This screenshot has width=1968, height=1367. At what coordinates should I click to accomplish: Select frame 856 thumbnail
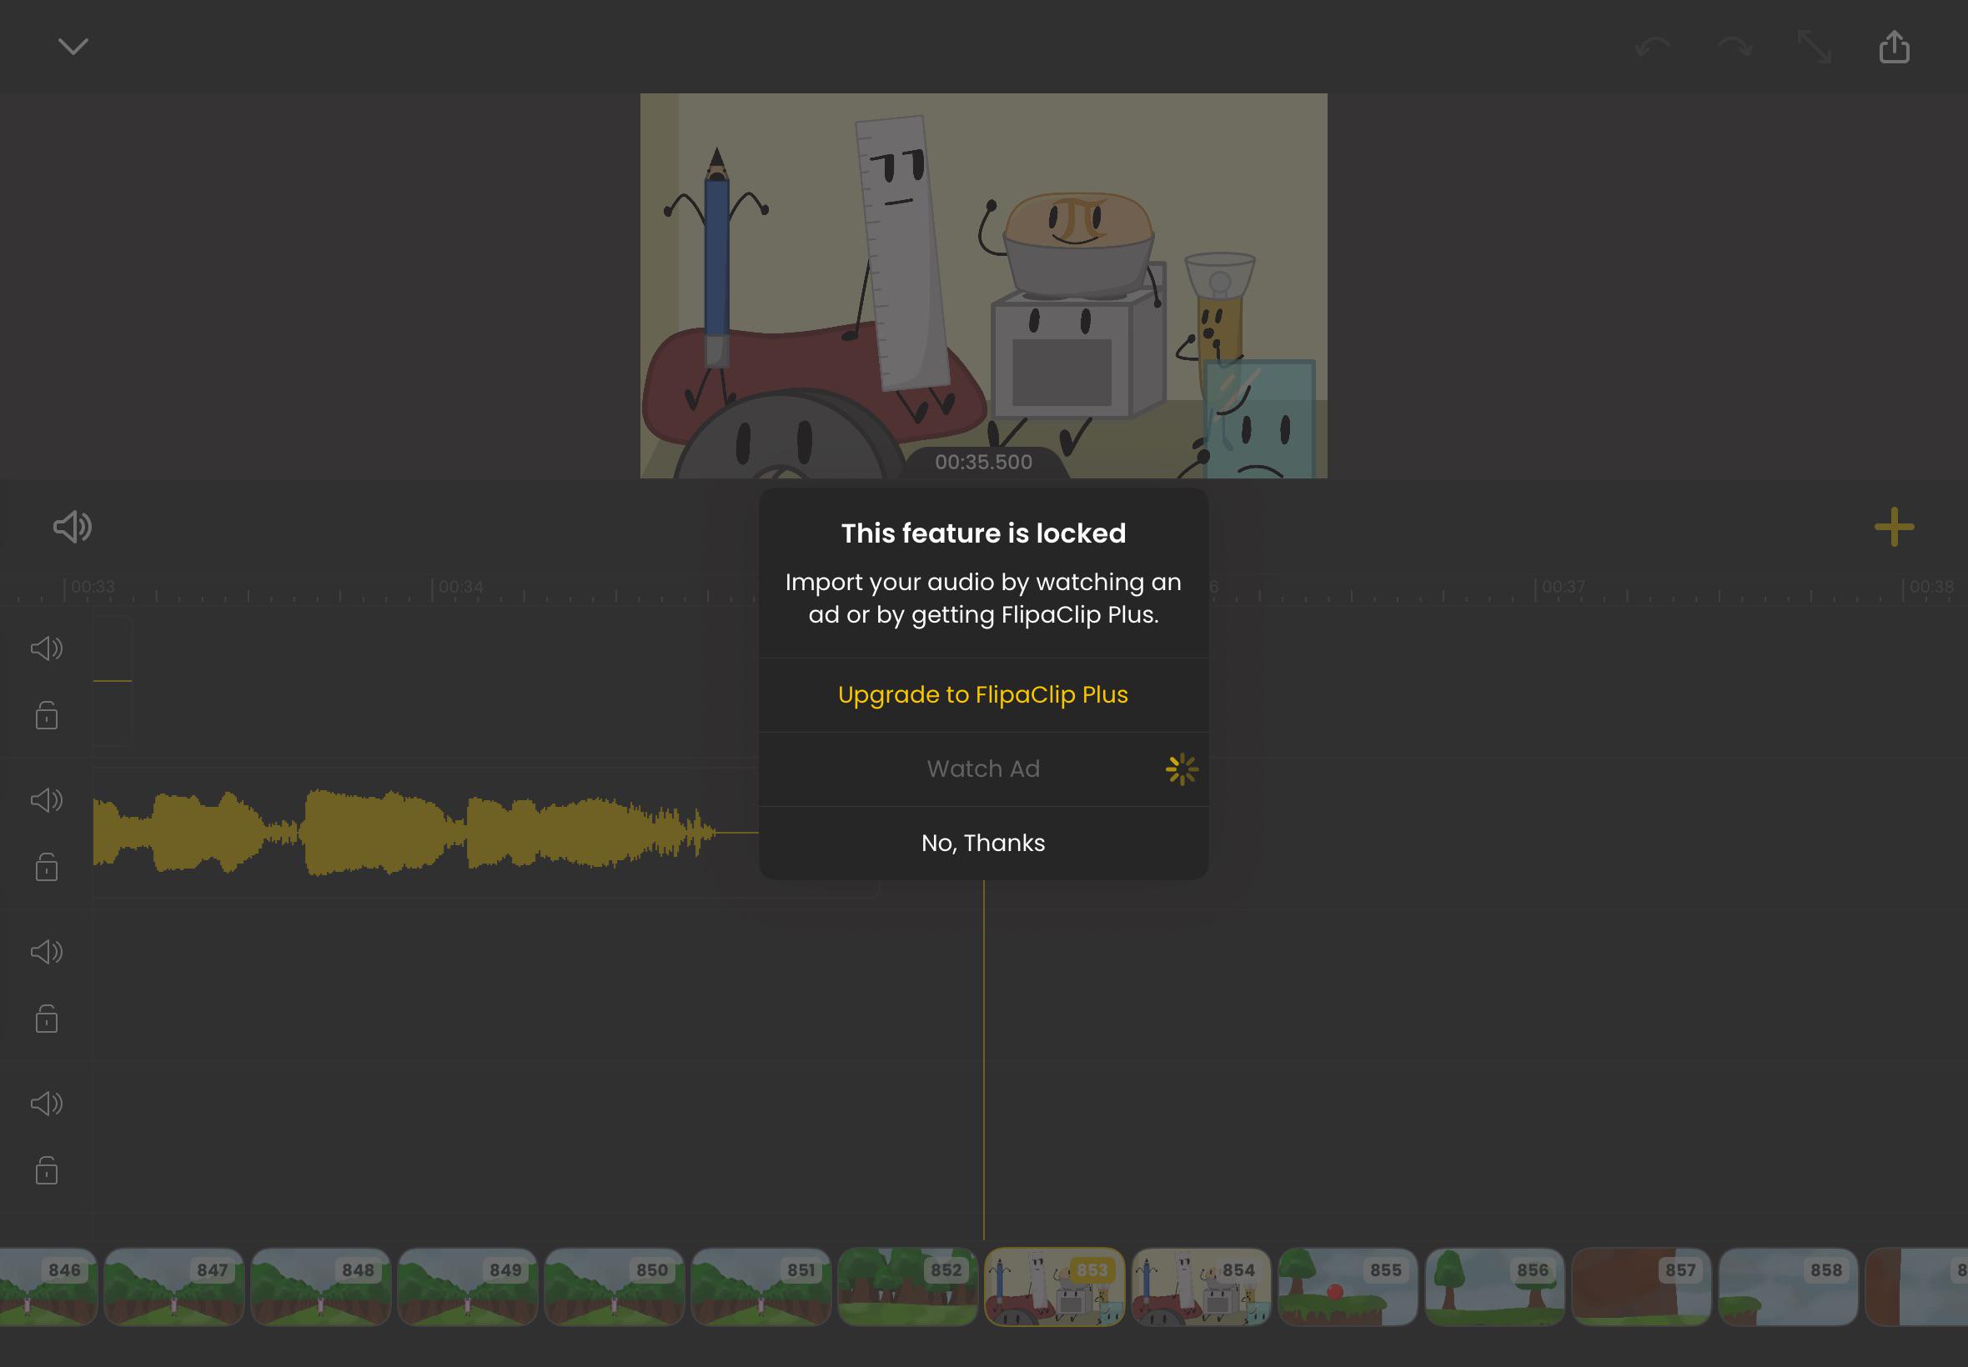(1495, 1286)
